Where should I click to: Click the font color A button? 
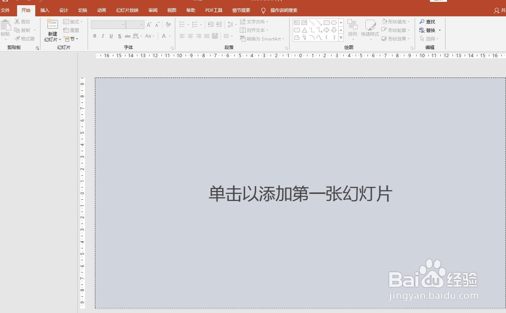(164, 36)
